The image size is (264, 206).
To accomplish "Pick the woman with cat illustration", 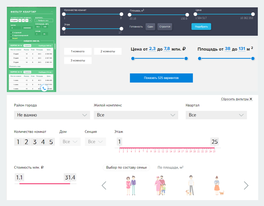I will pyautogui.click(x=219, y=185).
